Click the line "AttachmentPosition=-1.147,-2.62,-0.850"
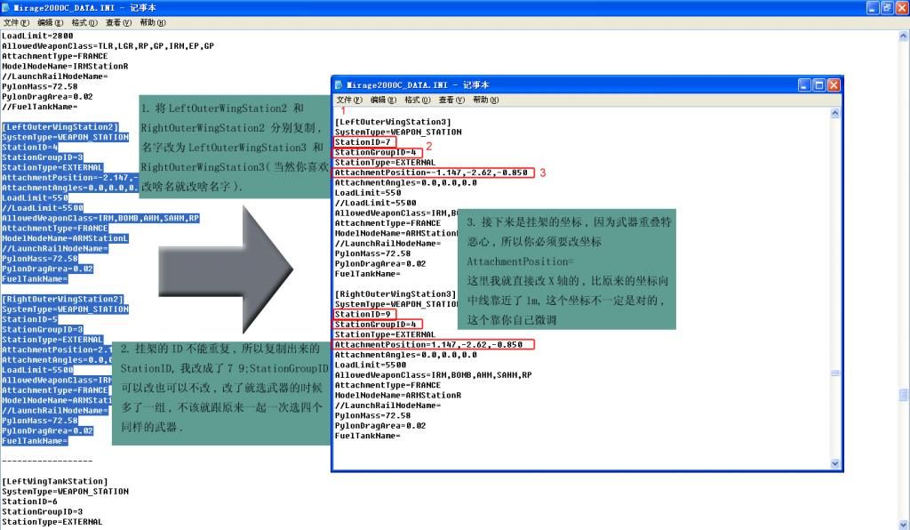Image resolution: width=910 pixels, height=530 pixels. click(x=431, y=173)
